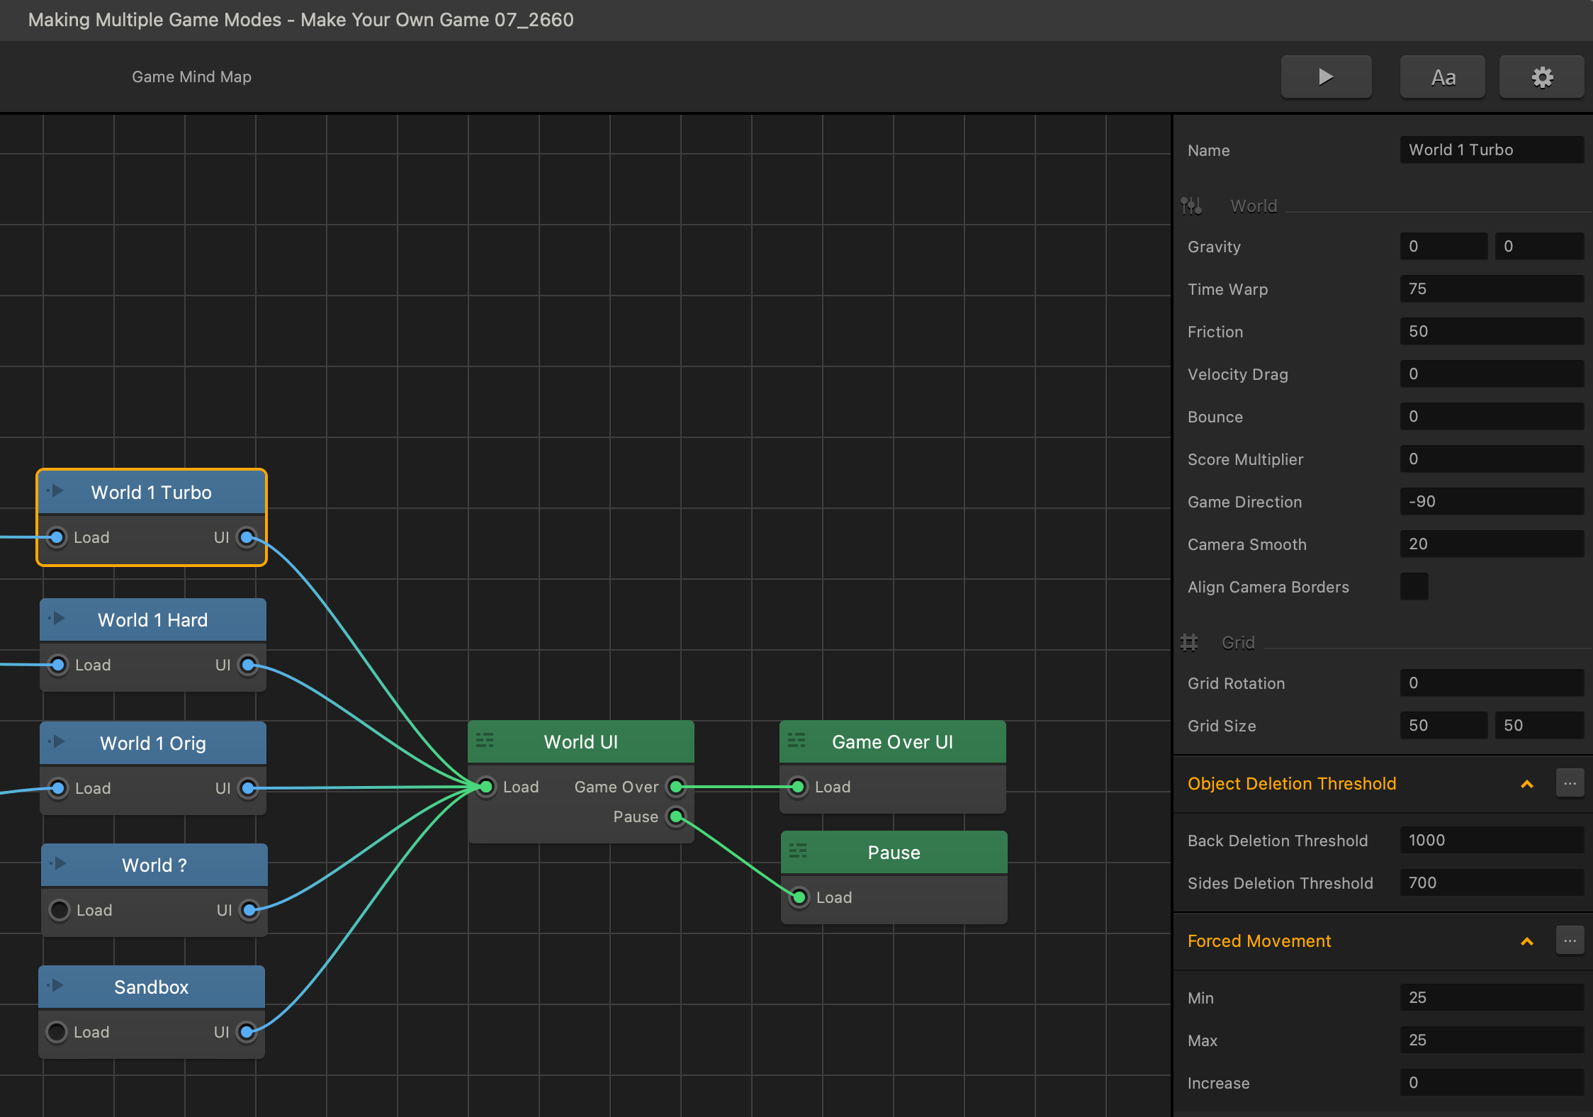This screenshot has height=1117, width=1593.
Task: Click World ? Load input port
Action: click(60, 910)
